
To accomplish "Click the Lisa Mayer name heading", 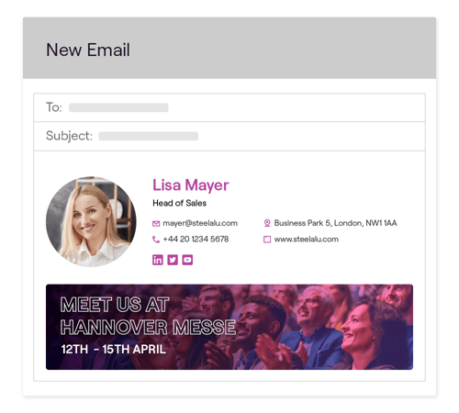I will 191,185.
